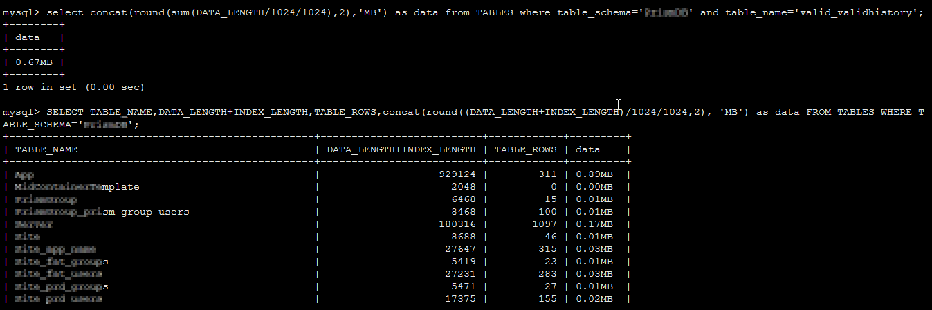Click 0.01MB in the 5419 row

point(594,262)
